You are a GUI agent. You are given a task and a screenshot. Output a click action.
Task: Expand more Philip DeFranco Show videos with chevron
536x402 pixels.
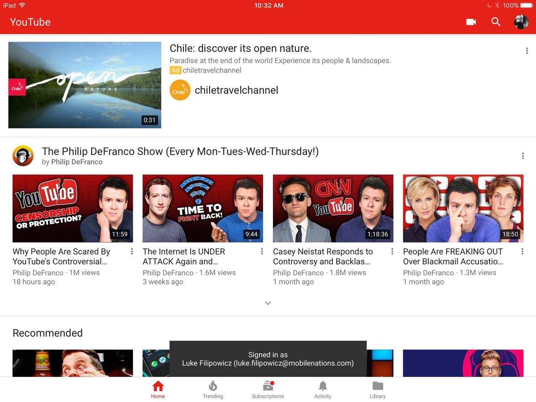pyautogui.click(x=268, y=303)
